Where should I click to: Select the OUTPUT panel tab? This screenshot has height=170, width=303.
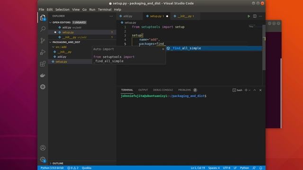[x=143, y=90]
